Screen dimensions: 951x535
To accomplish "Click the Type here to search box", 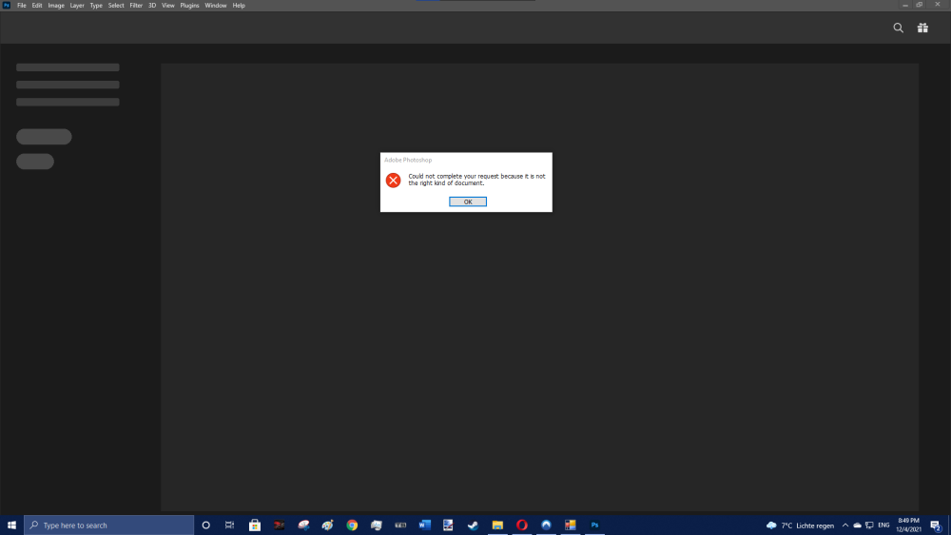I will pyautogui.click(x=109, y=525).
